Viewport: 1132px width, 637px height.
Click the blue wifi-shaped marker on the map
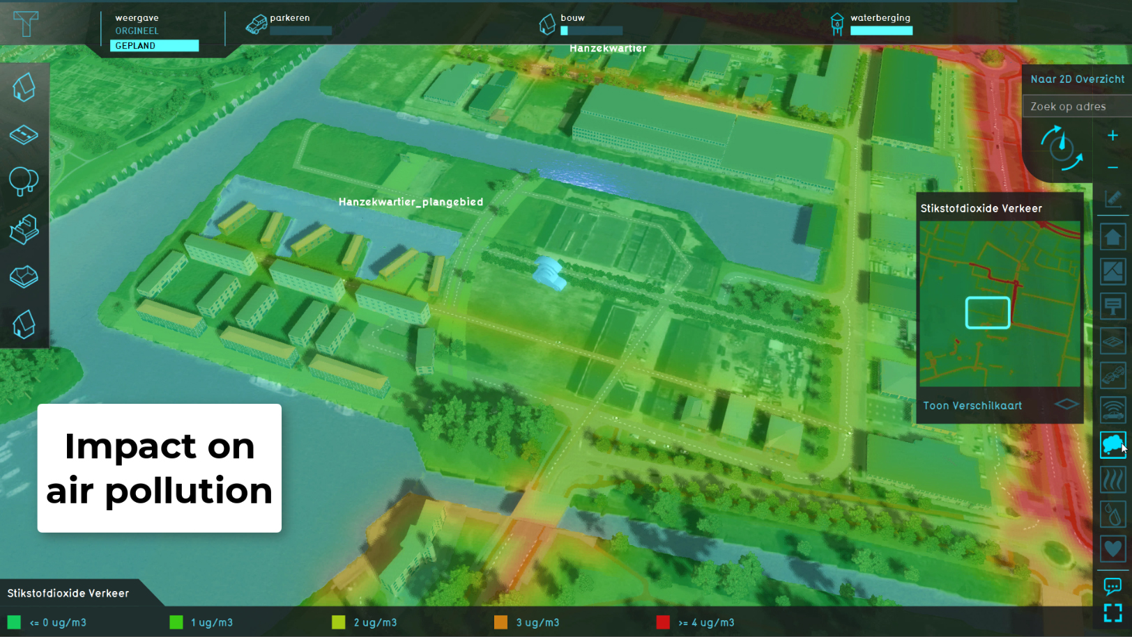(551, 272)
